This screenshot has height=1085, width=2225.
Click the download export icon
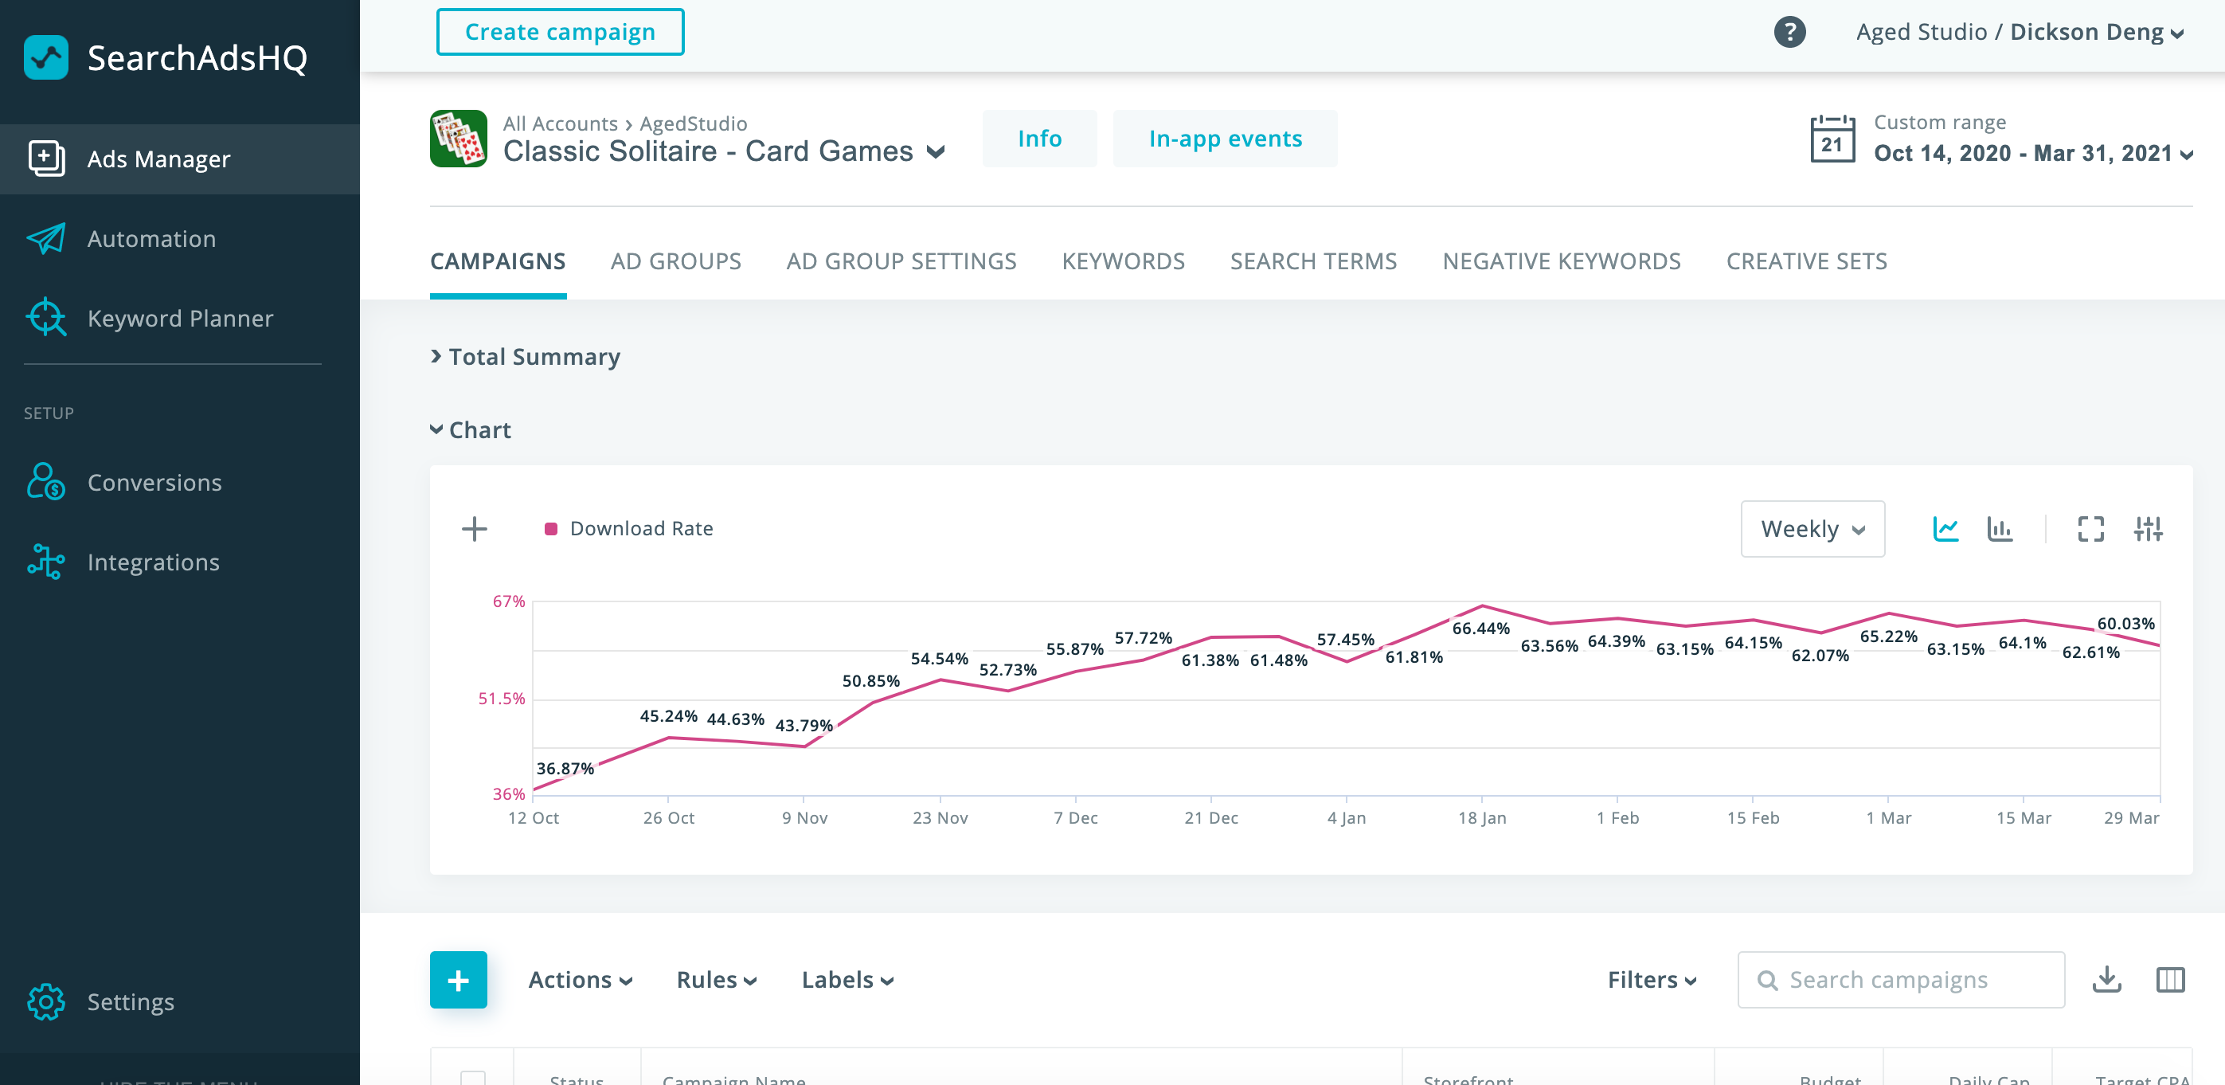pos(2106,980)
